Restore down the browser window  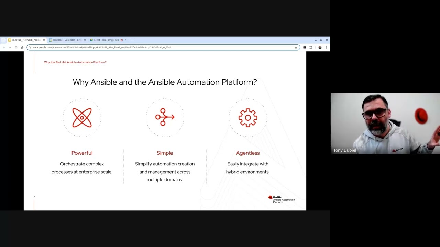pos(321,40)
